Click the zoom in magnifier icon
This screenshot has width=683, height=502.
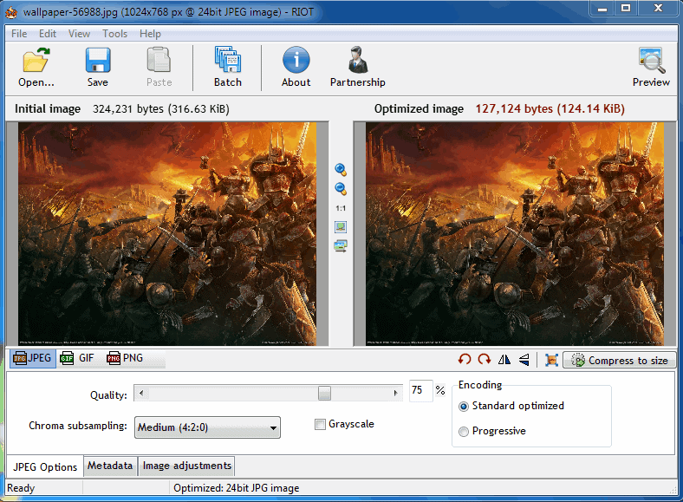[341, 170]
